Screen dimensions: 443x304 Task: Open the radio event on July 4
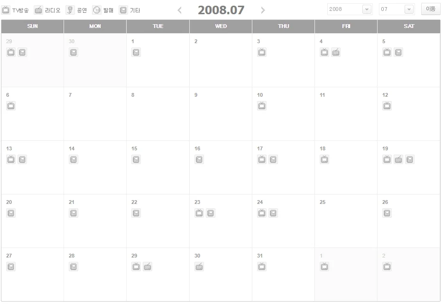(336, 52)
